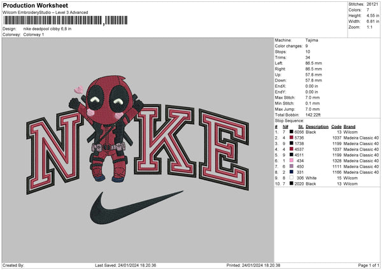Click the dark swatch beside 4511 stitches
Viewport: 382px width, 270px height.
pyautogui.click(x=291, y=155)
